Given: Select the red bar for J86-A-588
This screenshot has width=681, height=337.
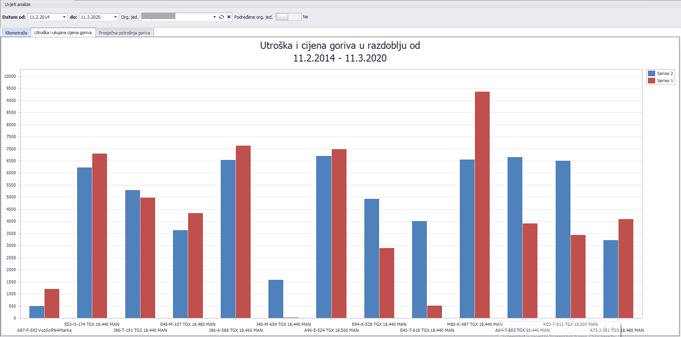Looking at the screenshot, I should click(243, 232).
